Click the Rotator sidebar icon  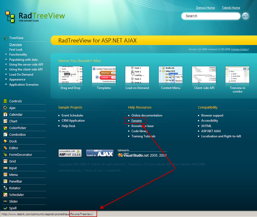(x=5, y=188)
